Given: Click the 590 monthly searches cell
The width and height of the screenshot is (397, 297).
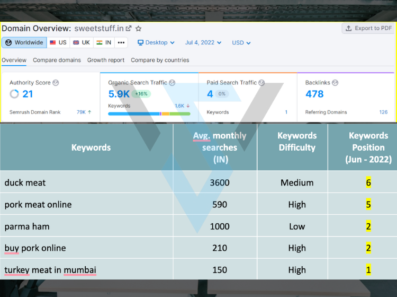Looking at the screenshot, I should (215, 204).
